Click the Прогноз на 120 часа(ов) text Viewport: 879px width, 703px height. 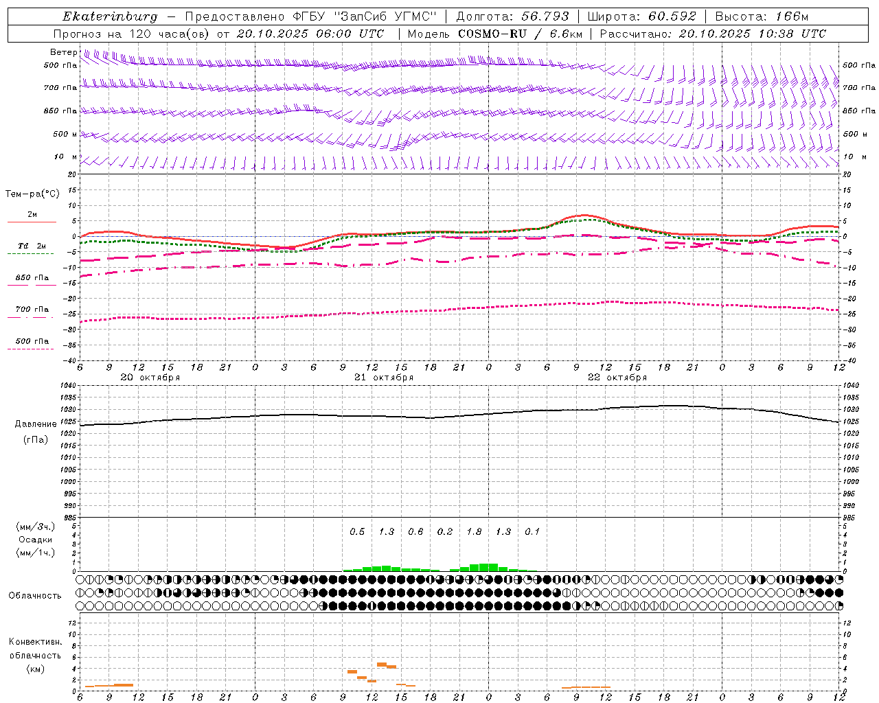click(x=132, y=34)
